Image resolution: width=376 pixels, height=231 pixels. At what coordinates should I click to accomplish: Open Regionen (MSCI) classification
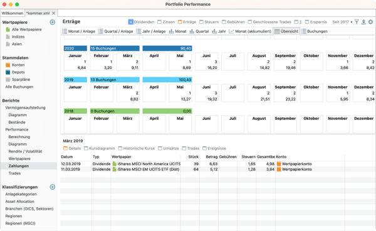20,223
